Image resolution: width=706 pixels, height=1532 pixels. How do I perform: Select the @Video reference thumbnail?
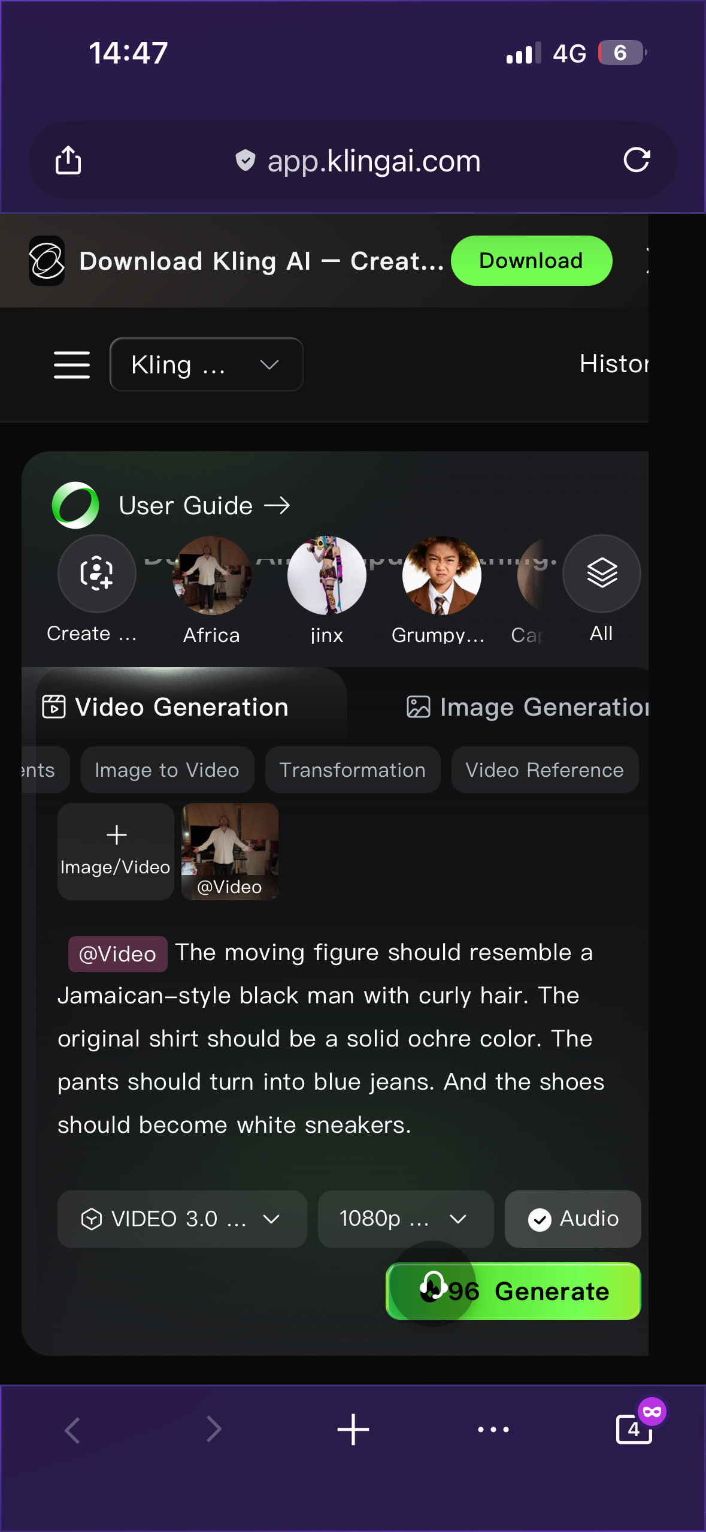tap(230, 851)
